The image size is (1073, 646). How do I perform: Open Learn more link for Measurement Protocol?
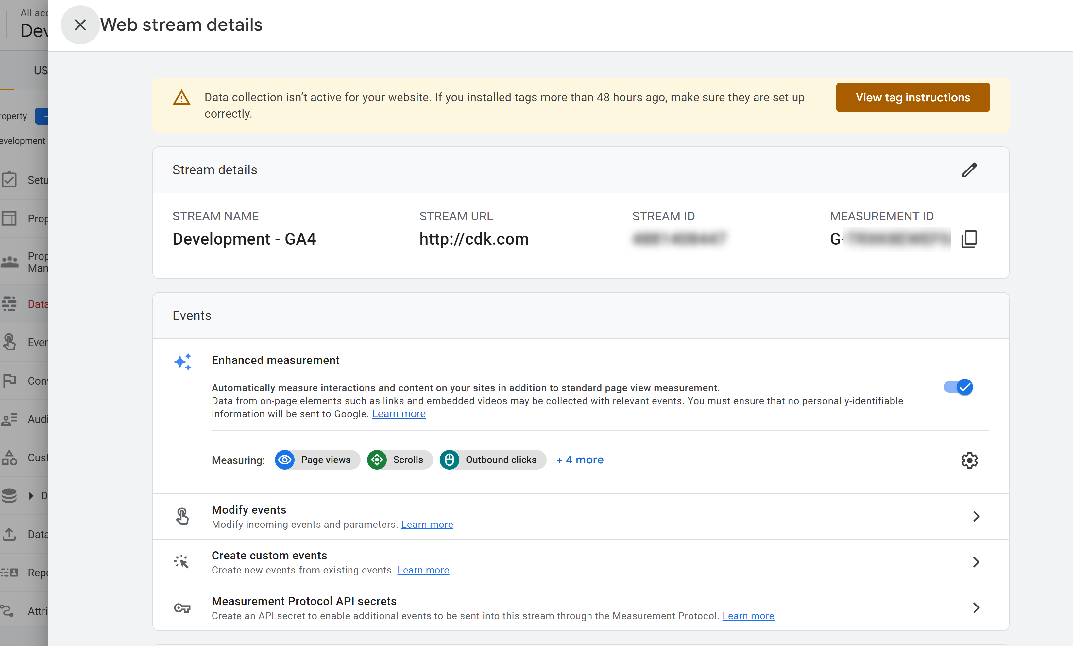coord(748,616)
